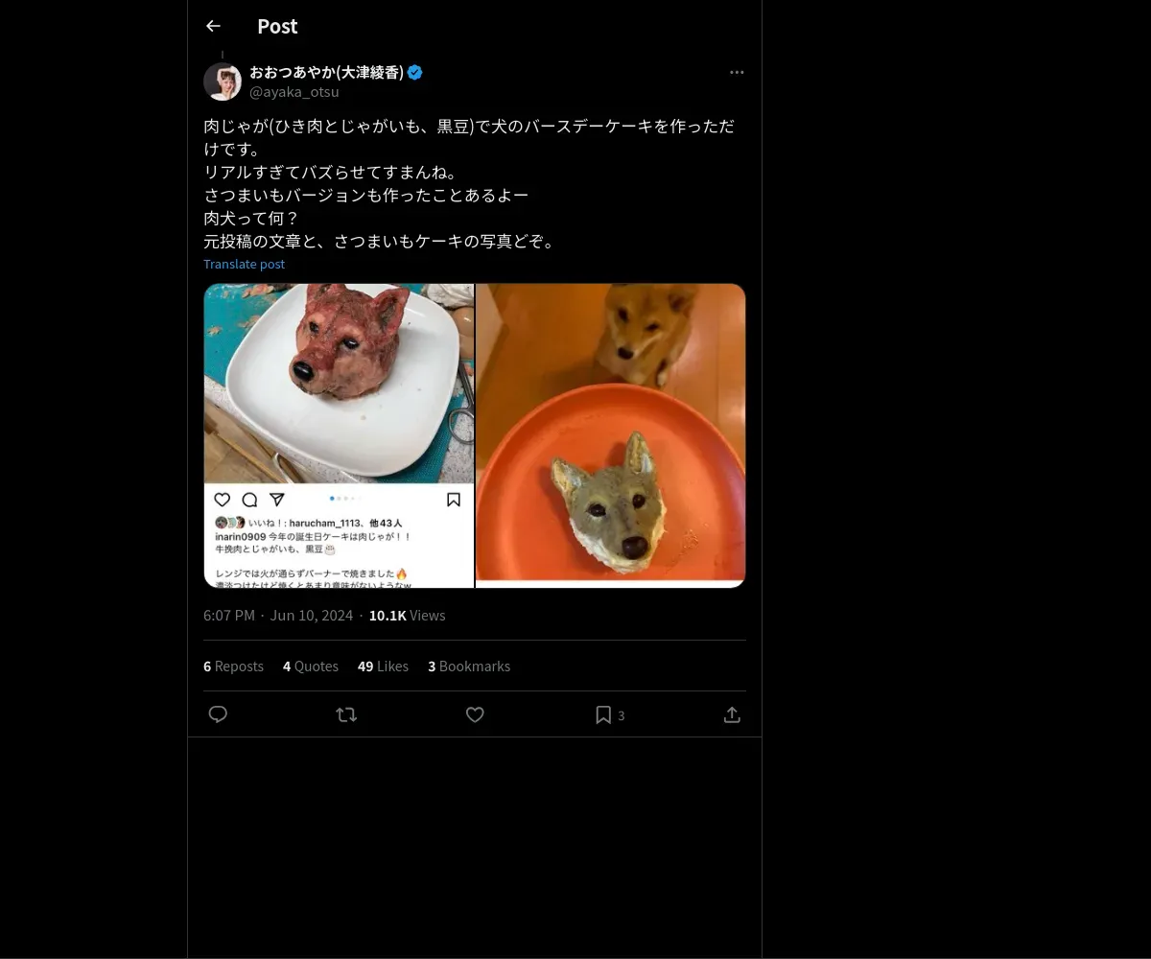Open the meat dog cake photo on white plate
The width and height of the screenshot is (1151, 959).
click(x=339, y=435)
